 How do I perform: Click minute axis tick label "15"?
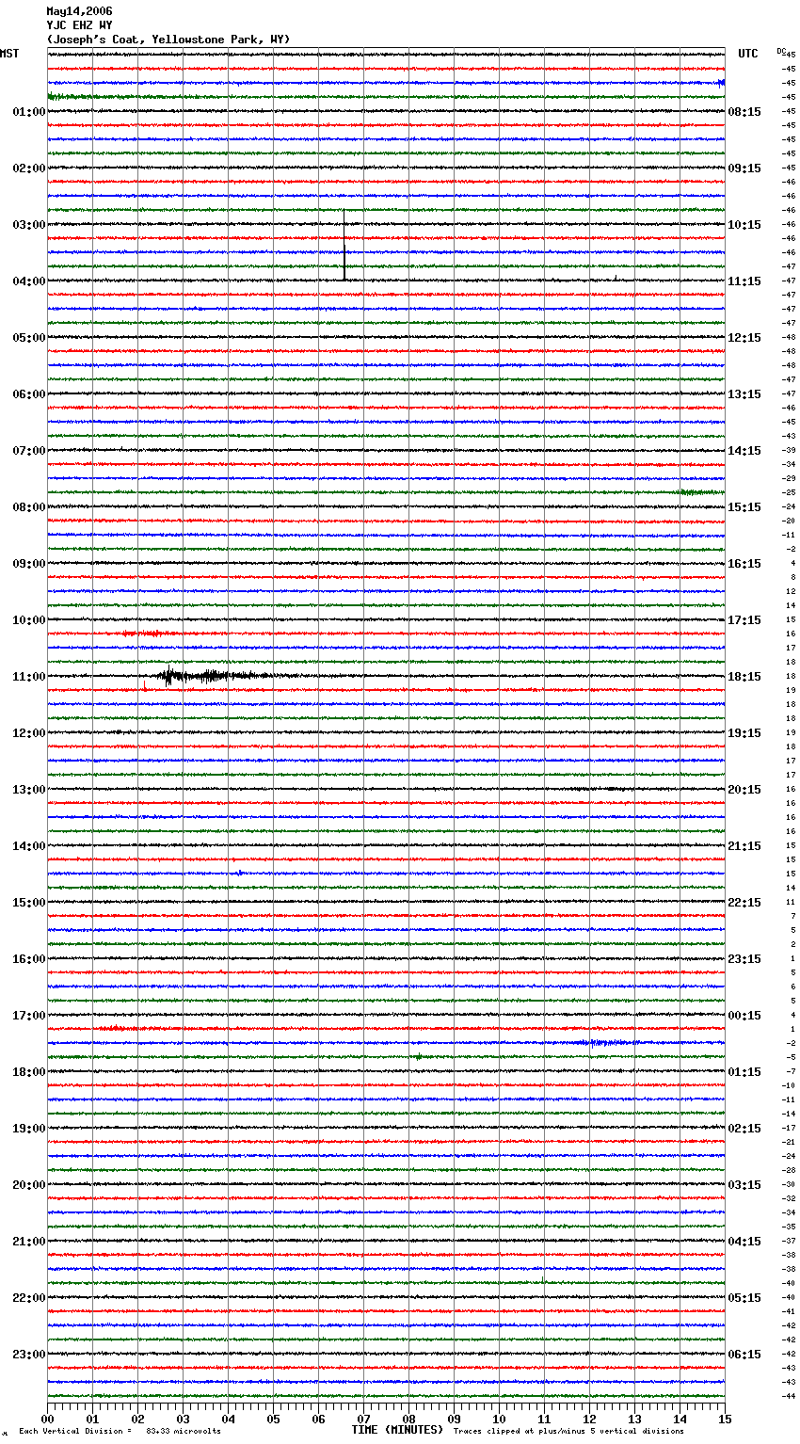pos(725,1419)
